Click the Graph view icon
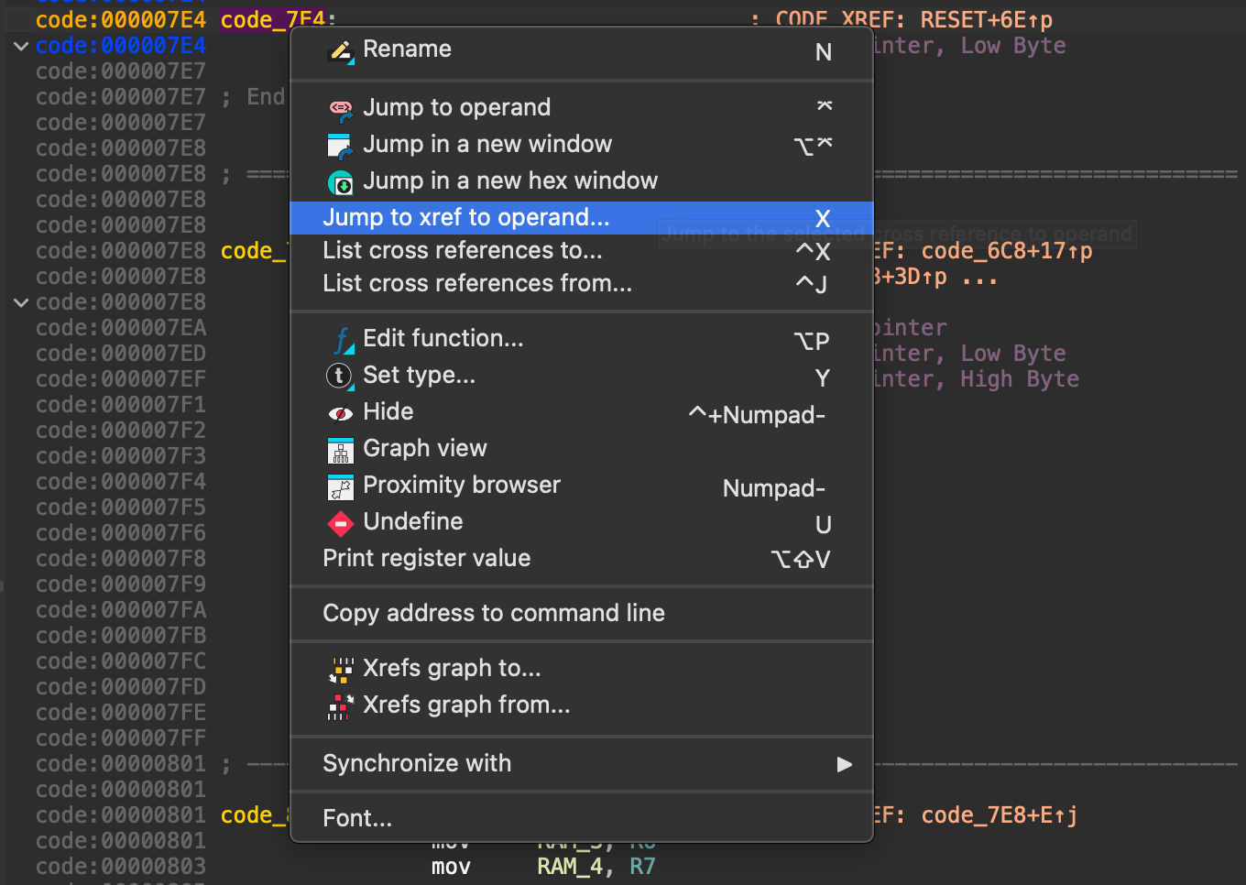The height and width of the screenshot is (885, 1246). click(340, 450)
